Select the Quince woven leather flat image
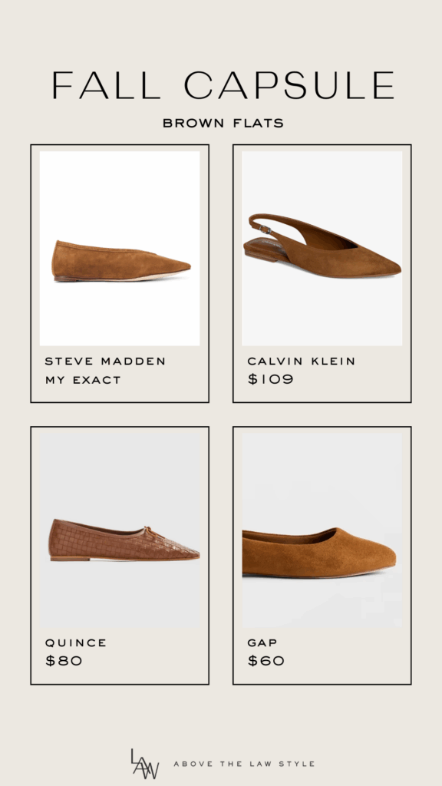Viewport: 442px width, 786px height. coord(120,530)
